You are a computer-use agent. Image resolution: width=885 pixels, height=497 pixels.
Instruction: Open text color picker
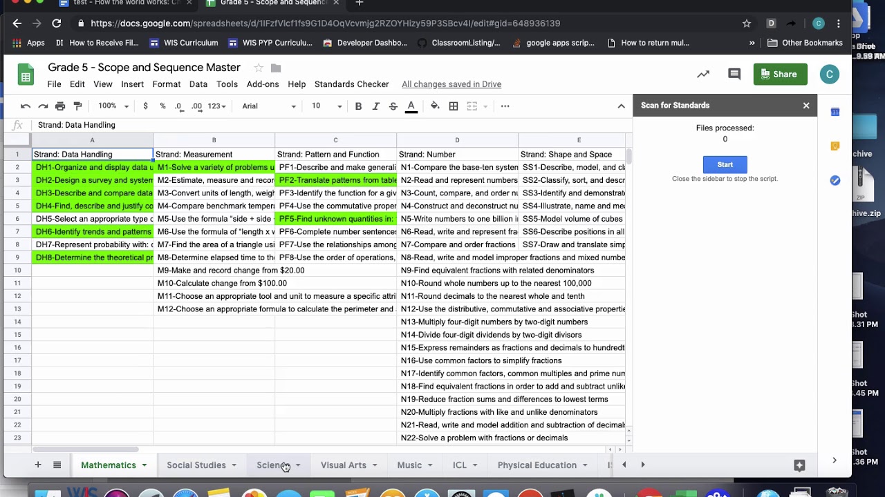(x=411, y=106)
